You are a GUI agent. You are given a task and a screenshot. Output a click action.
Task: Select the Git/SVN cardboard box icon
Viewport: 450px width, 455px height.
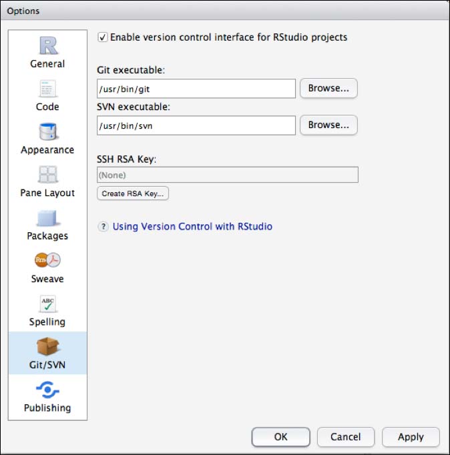pos(48,346)
